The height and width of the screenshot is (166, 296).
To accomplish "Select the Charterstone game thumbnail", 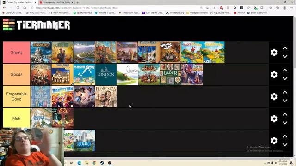I will click(127, 75).
